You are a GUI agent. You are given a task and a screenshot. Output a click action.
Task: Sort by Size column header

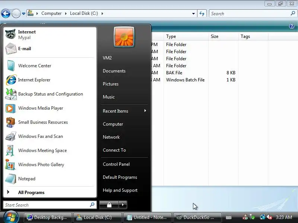[223, 36]
